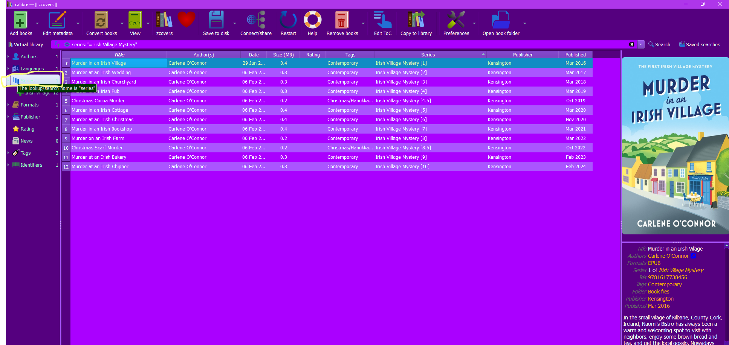
Task: Open Edit metadata from the toolbar
Action: [x=57, y=20]
